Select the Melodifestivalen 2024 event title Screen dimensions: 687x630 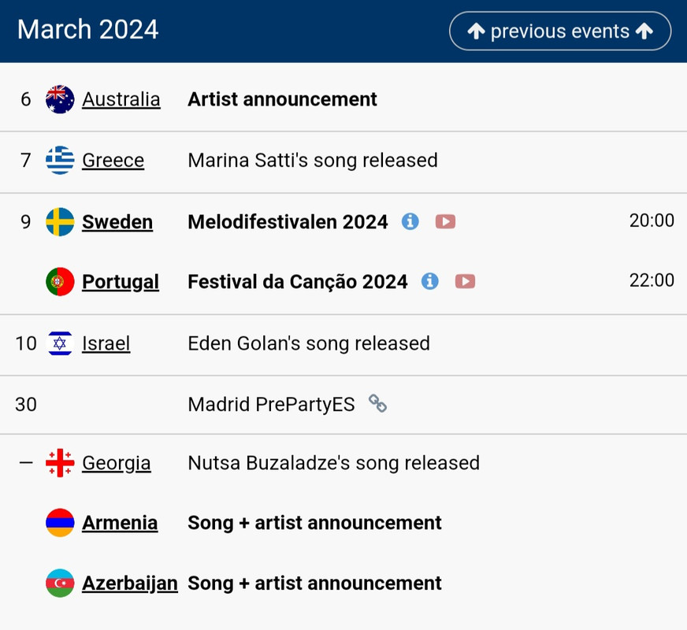[288, 222]
